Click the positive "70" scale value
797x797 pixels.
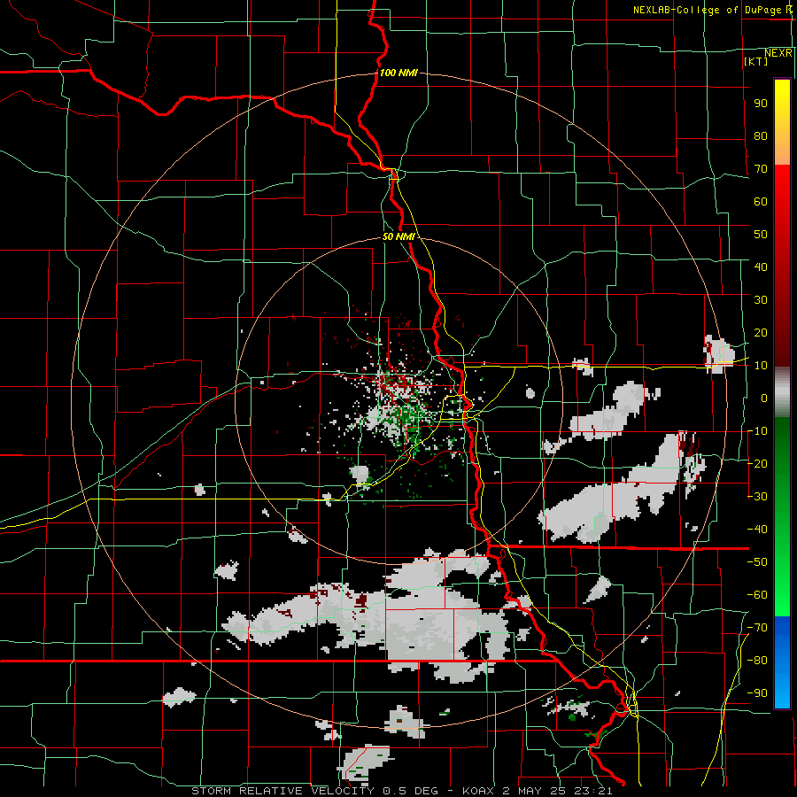(761, 169)
